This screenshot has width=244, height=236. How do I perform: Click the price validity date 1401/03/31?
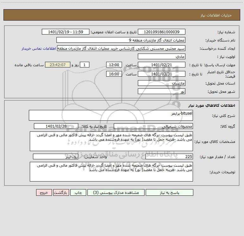[162, 74]
